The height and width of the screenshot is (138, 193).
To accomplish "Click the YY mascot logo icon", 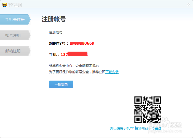I will click(x=5, y=5).
